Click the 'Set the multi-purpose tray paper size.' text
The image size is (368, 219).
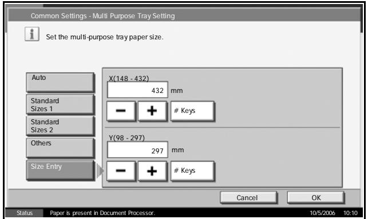pyautogui.click(x=105, y=37)
